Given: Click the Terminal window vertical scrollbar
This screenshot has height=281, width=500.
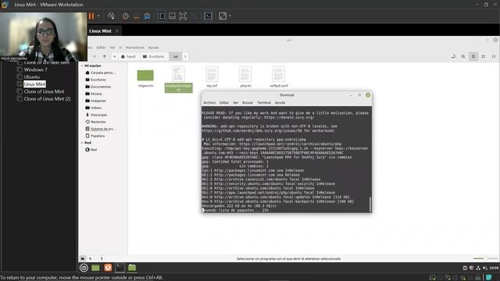Looking at the screenshot, I should click(370, 204).
